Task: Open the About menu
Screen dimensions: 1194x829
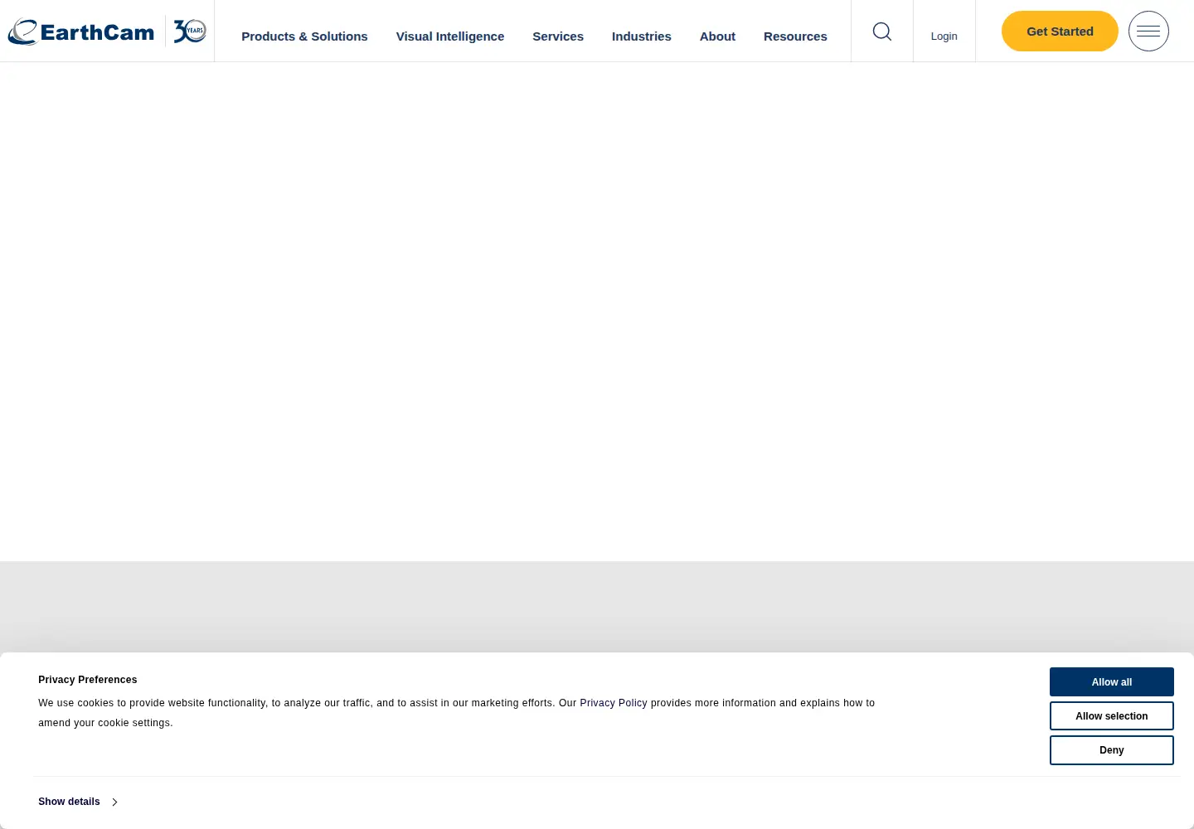Action: (x=717, y=36)
